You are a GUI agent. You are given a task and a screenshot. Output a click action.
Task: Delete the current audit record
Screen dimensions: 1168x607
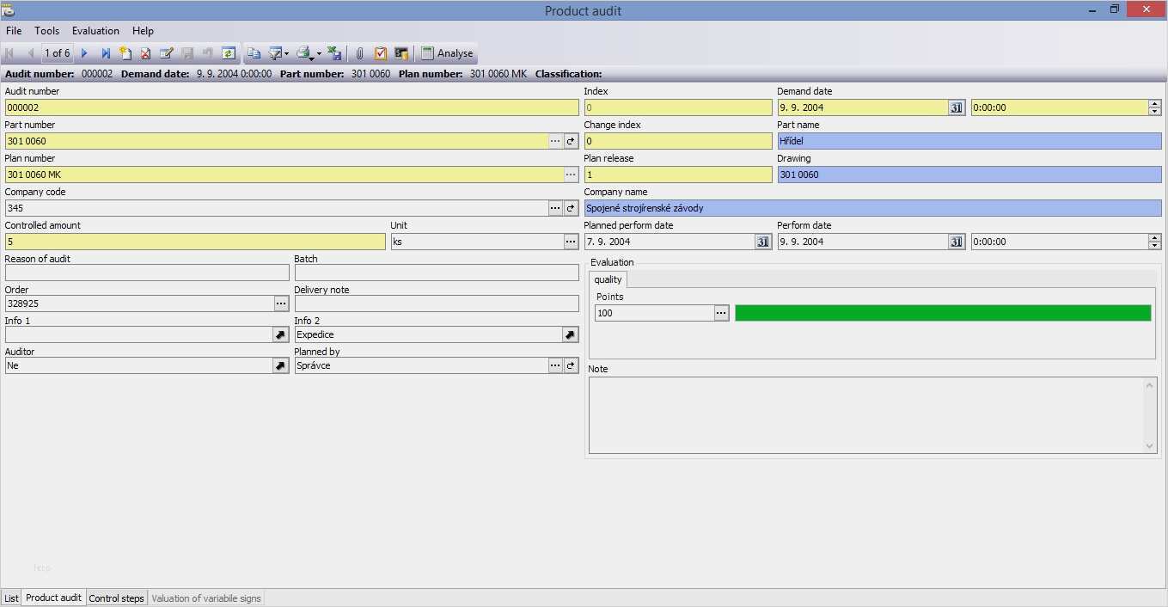tap(146, 53)
